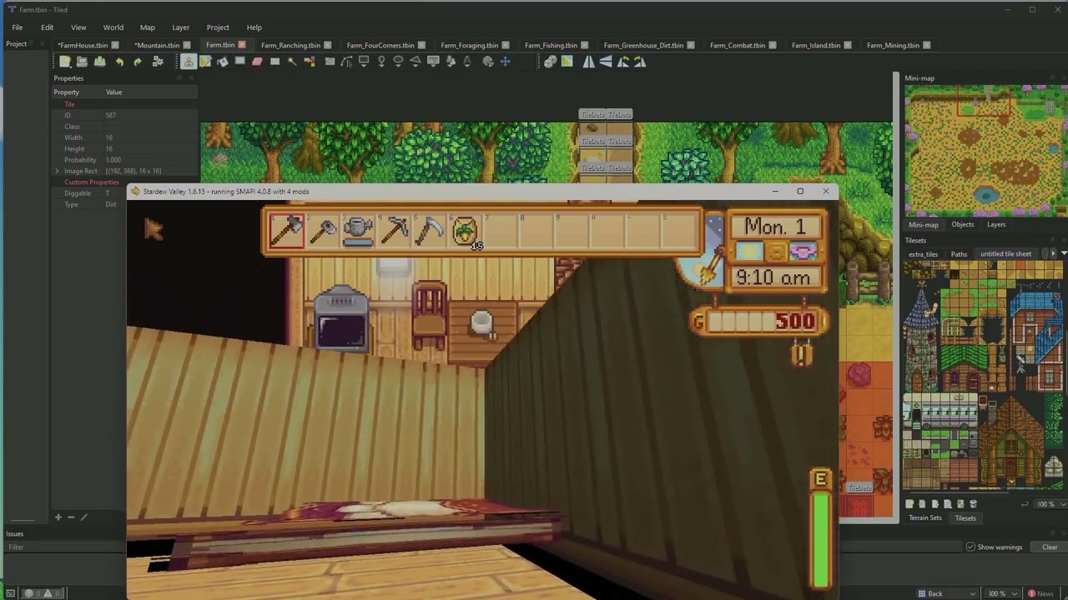Image resolution: width=1068 pixels, height=600 pixels.
Task: Click the Remove tileset trash icon
Action: click(973, 504)
